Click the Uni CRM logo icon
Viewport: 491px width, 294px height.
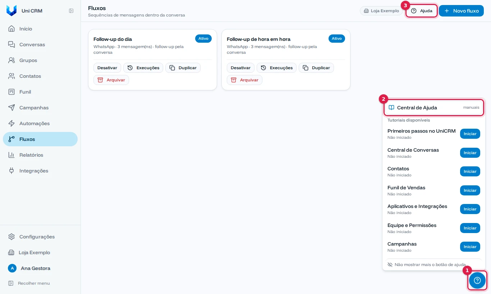12,11
